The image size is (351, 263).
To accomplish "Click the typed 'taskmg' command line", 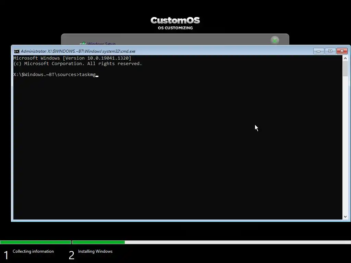I will [56, 74].
